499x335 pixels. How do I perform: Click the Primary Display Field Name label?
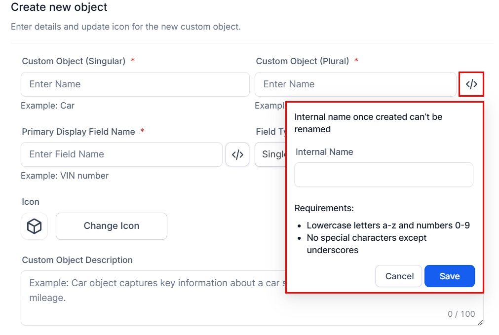pyautogui.click(x=78, y=132)
